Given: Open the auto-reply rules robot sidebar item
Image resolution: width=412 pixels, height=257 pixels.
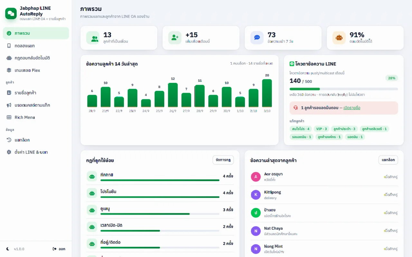Looking at the screenshot, I should [36, 58].
